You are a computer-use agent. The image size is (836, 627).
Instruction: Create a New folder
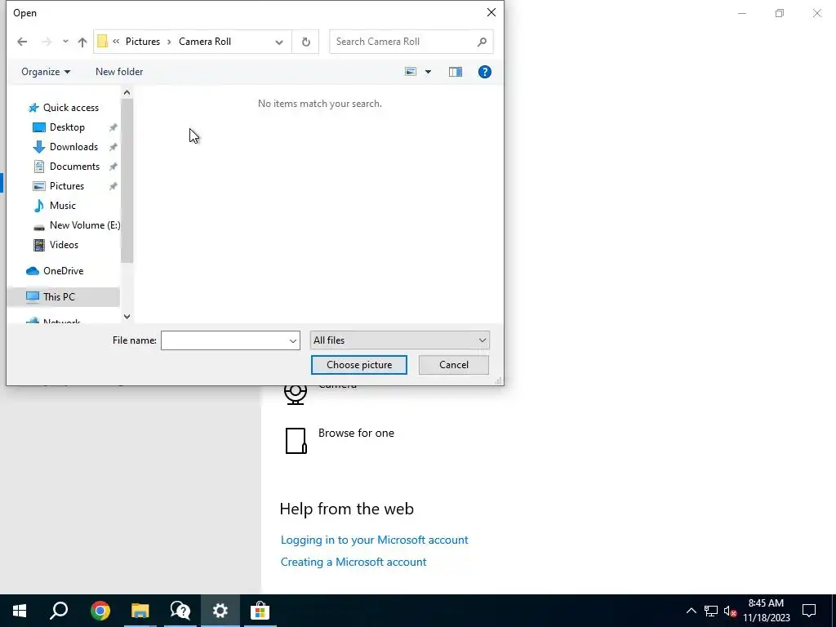[119, 72]
